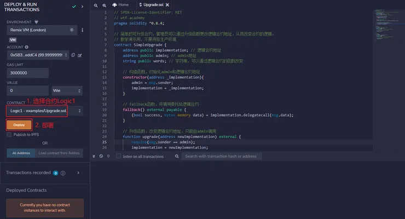Click the At Address button
405x219 pixels.
[21, 153]
